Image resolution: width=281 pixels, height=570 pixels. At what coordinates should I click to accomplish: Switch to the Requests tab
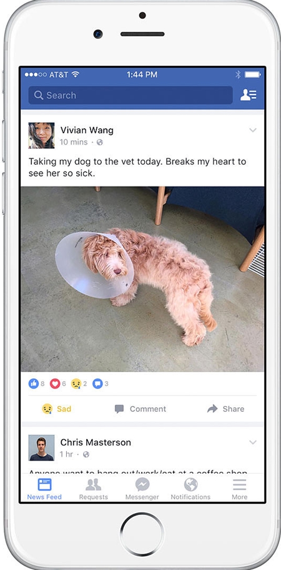(x=94, y=489)
